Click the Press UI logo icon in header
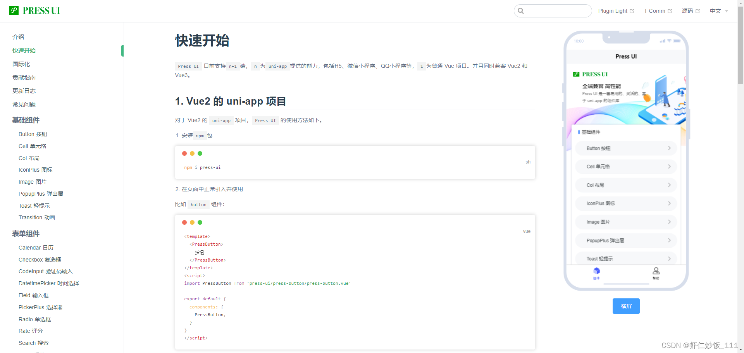The width and height of the screenshot is (744, 353). [x=14, y=10]
